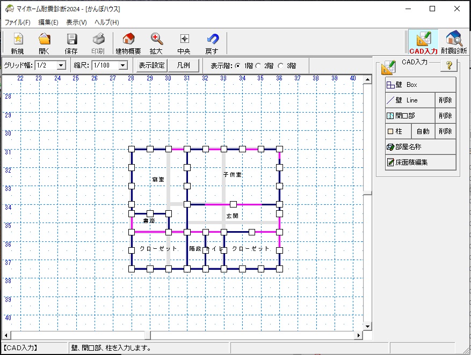Minimize the application window

click(x=408, y=9)
